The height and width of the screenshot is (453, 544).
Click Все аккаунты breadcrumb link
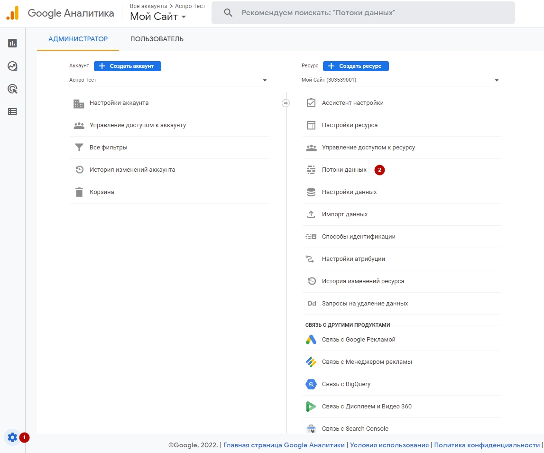(x=148, y=6)
